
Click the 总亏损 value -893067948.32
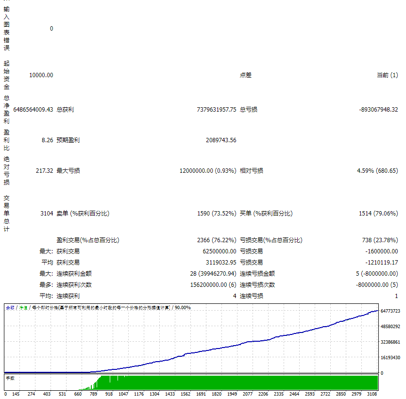tap(378, 110)
